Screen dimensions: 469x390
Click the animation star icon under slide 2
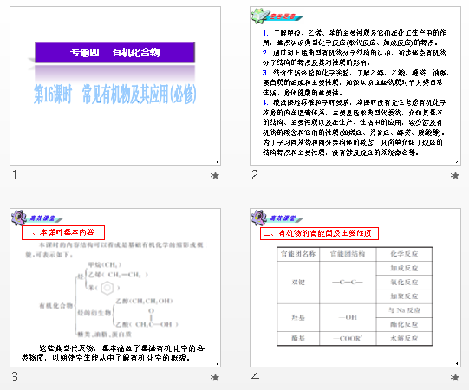[455, 175]
